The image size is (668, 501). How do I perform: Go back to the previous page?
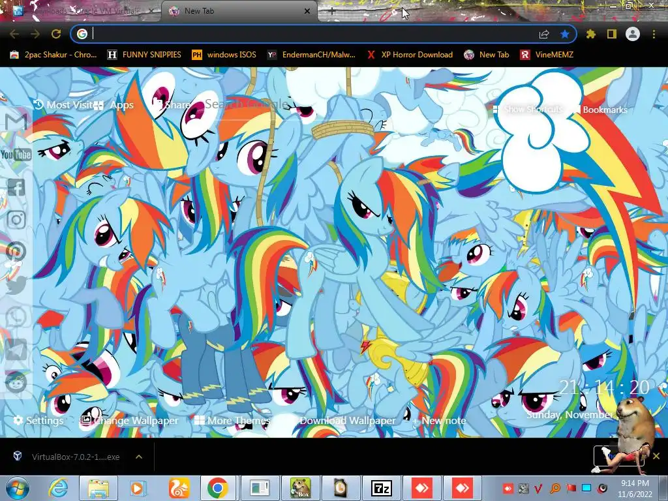pyautogui.click(x=14, y=34)
